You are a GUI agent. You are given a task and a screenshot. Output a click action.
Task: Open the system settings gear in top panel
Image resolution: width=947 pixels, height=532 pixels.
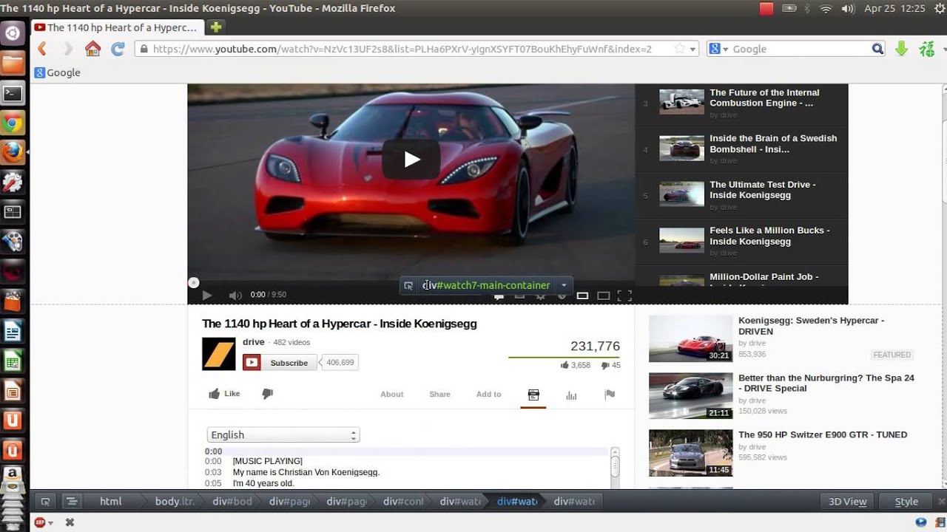click(940, 8)
